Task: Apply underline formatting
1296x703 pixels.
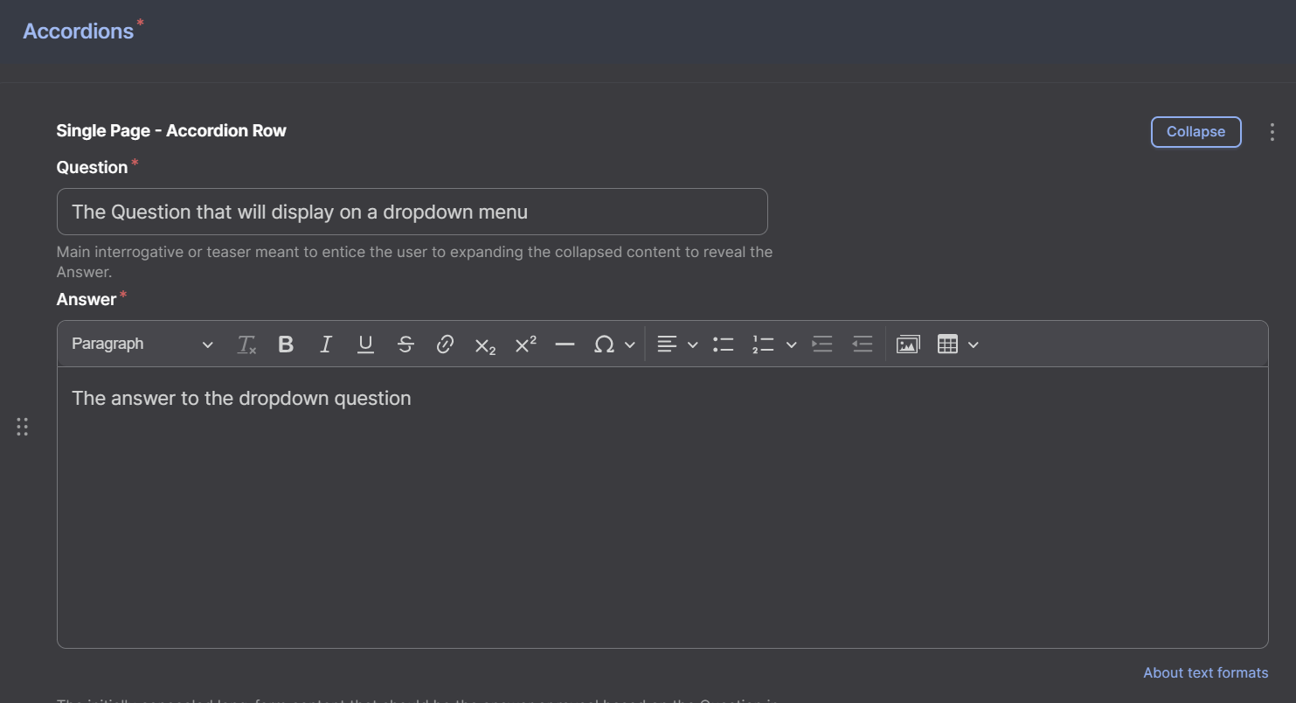Action: 366,345
